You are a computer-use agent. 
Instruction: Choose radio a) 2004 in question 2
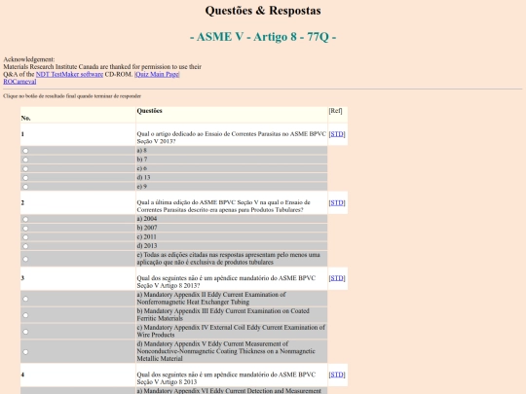coord(25,220)
